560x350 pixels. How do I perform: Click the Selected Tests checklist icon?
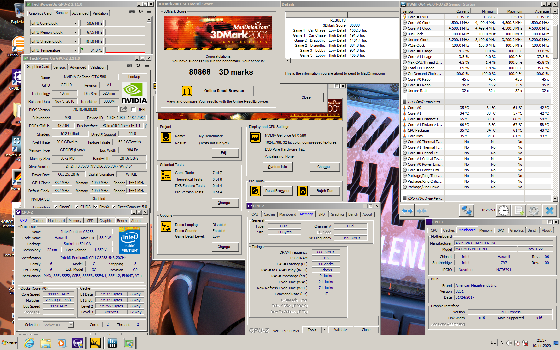click(x=166, y=175)
